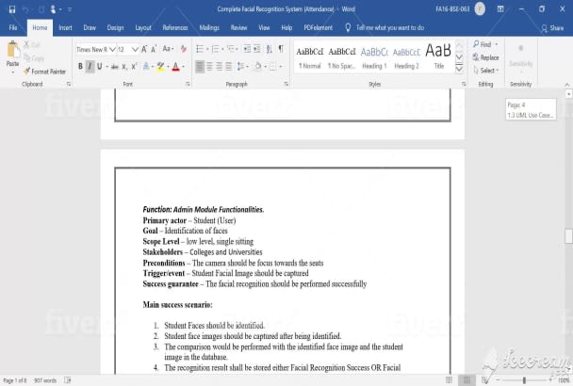Increase paragraph indent

[x=257, y=49]
